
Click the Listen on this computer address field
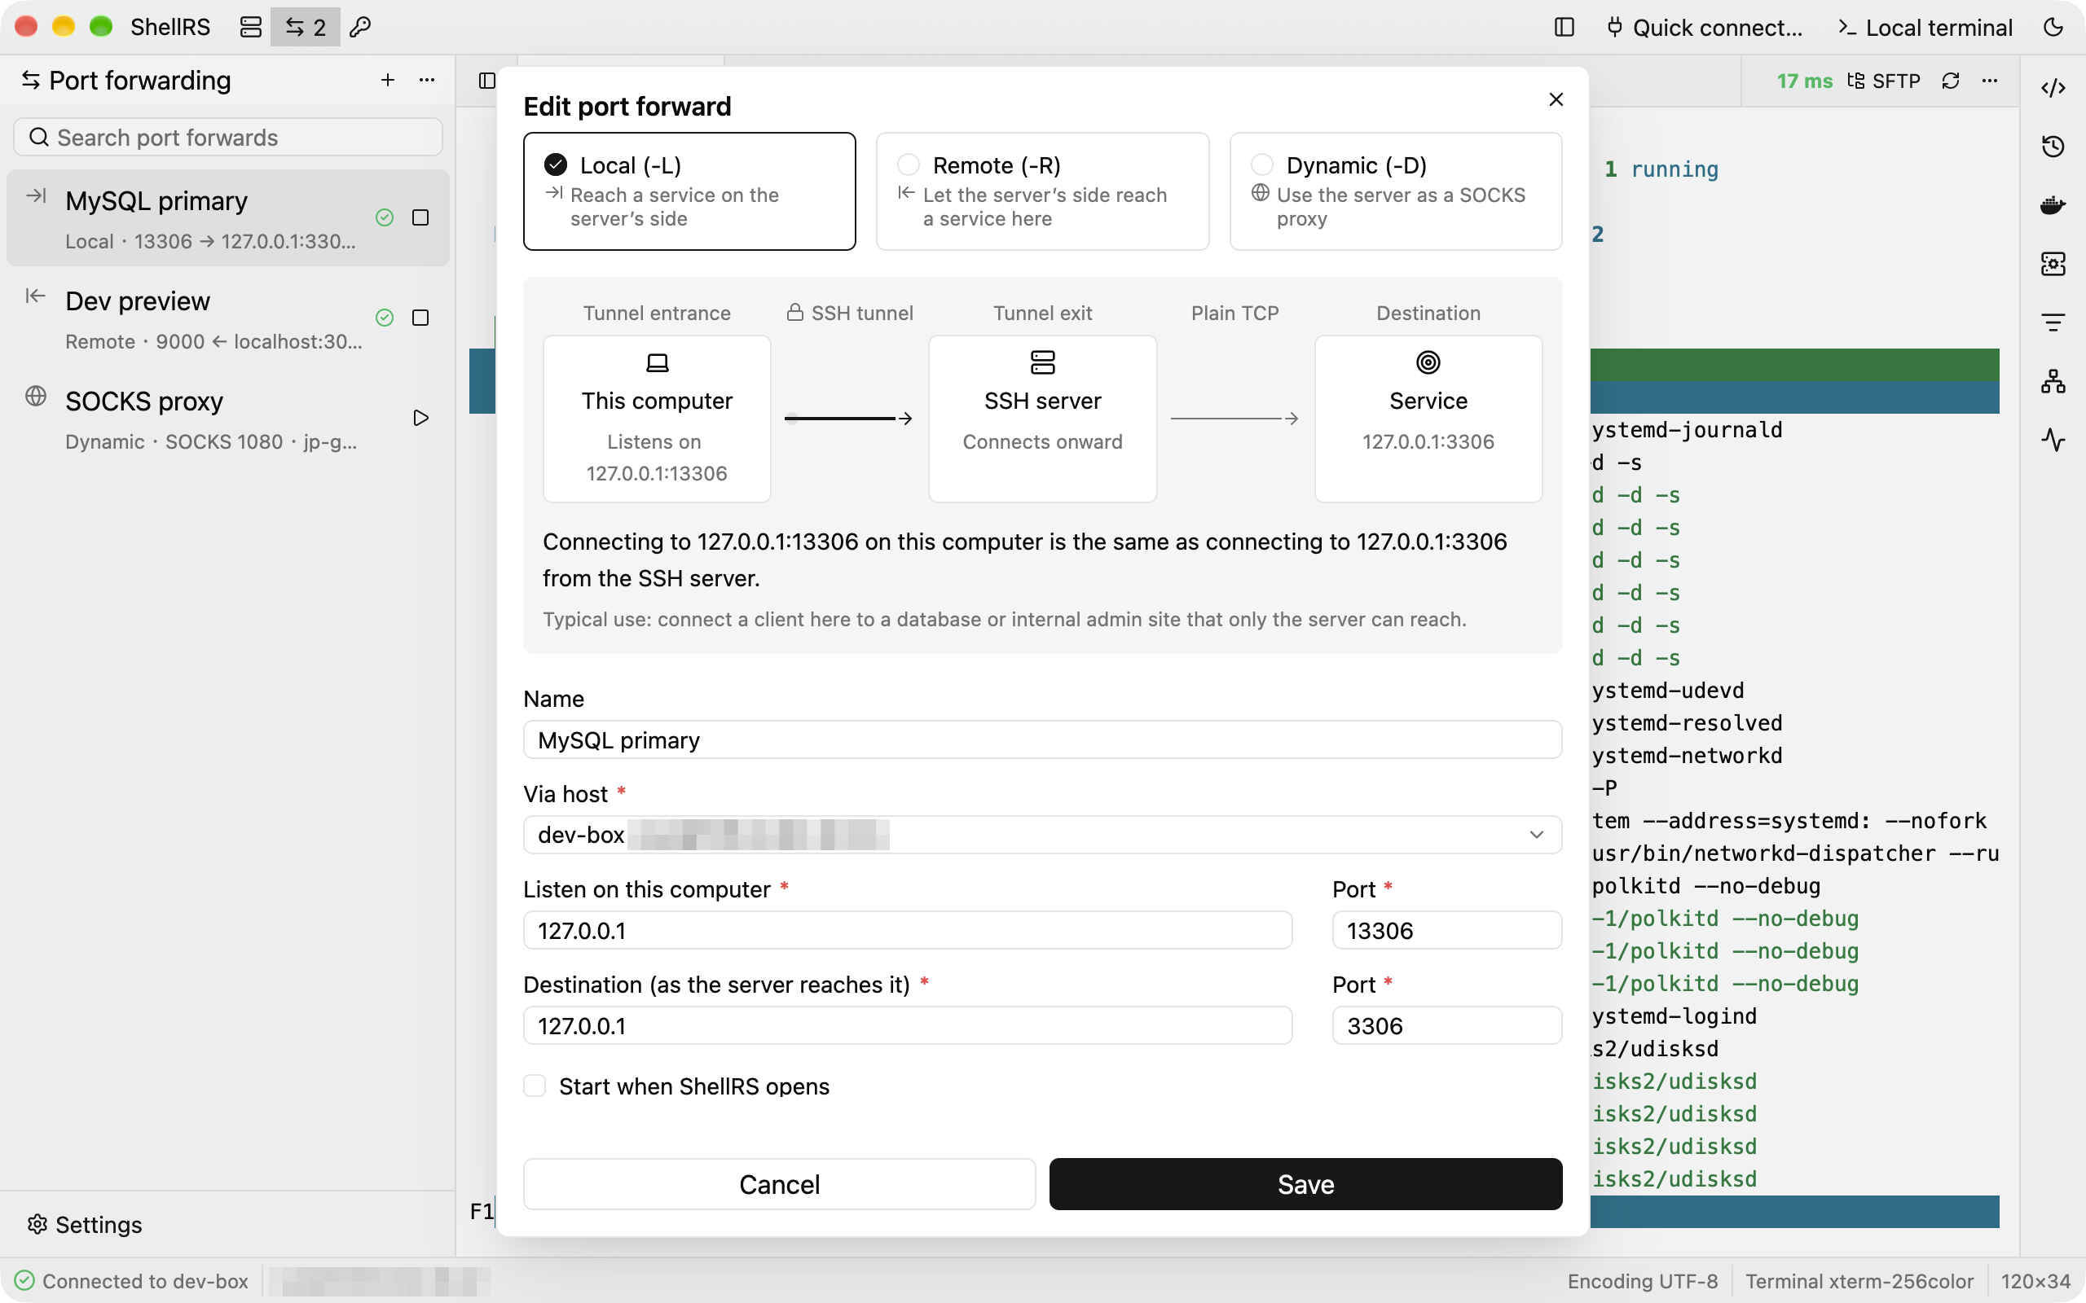(x=908, y=930)
